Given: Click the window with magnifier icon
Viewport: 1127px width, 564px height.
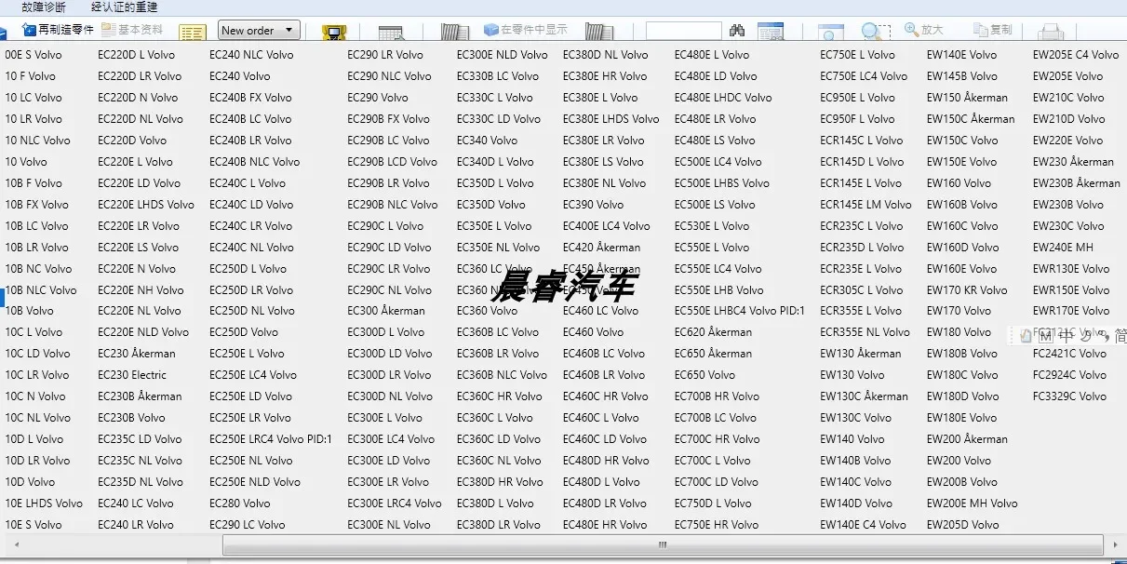Looking at the screenshot, I should [x=830, y=33].
